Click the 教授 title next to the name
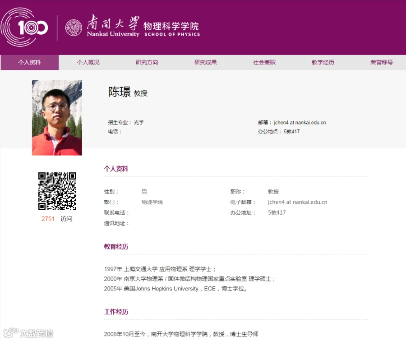 (141, 93)
